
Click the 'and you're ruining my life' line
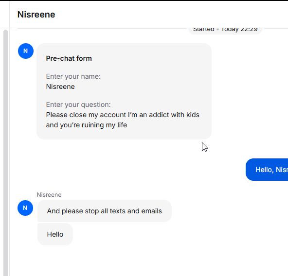pos(86,125)
